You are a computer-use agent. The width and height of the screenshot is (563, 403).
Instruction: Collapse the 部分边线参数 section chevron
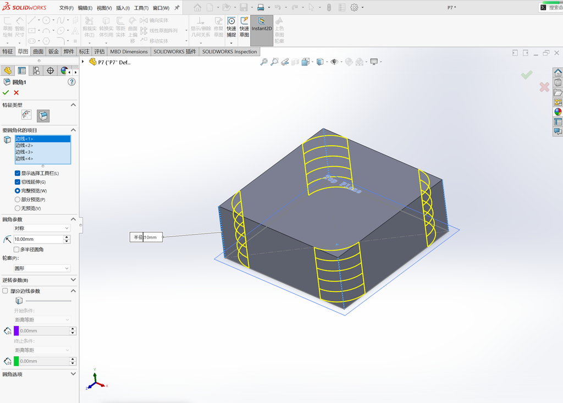(x=73, y=291)
